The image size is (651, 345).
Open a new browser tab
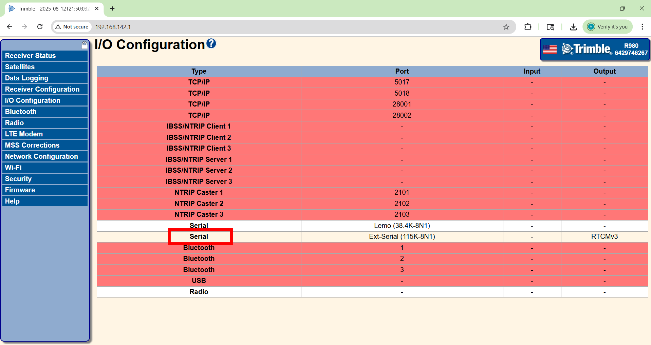[x=112, y=8]
